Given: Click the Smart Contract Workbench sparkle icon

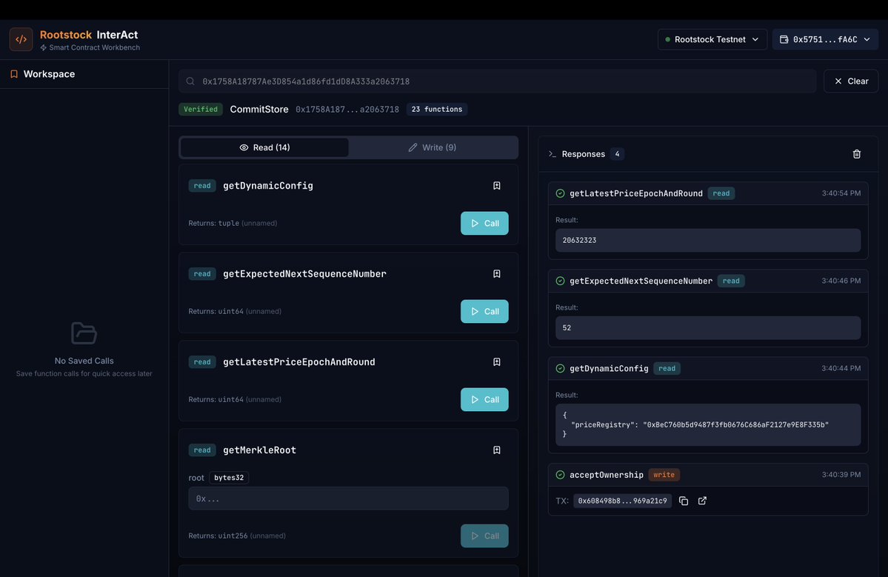Looking at the screenshot, I should tap(44, 48).
